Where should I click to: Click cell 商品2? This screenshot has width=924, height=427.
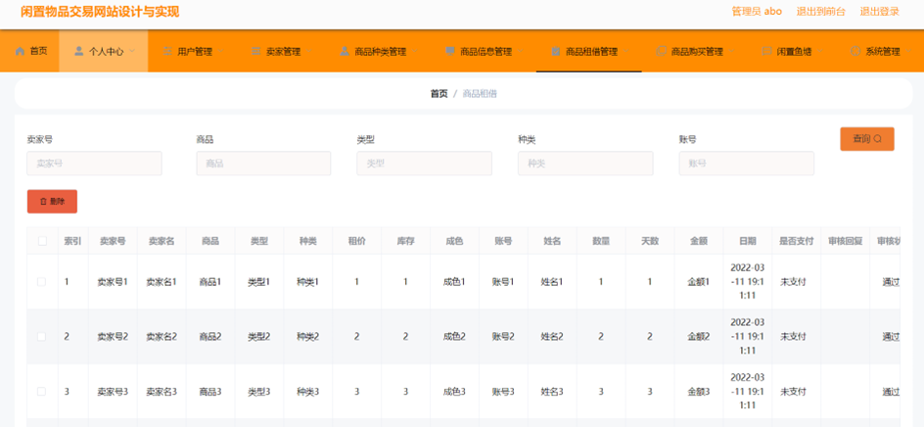210,337
